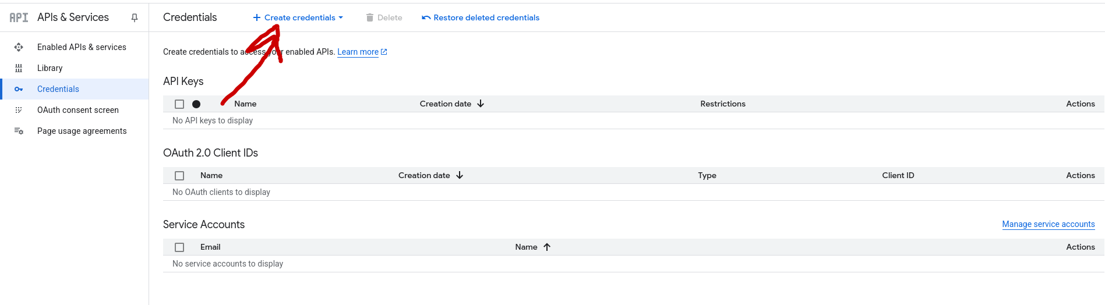Click the OAuth consent screen icon
Viewport: 1105px width, 305px height.
[x=19, y=110]
